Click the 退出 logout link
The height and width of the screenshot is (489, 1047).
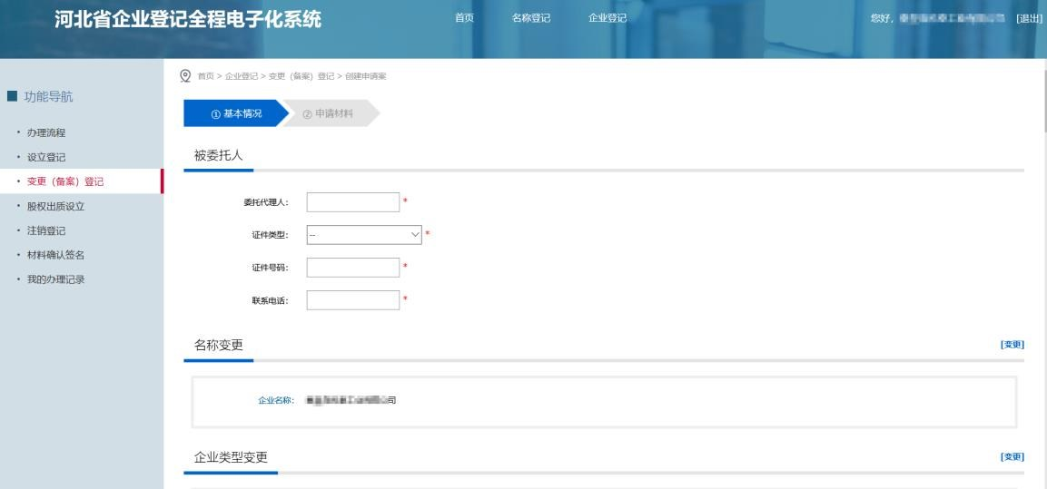click(x=1029, y=19)
